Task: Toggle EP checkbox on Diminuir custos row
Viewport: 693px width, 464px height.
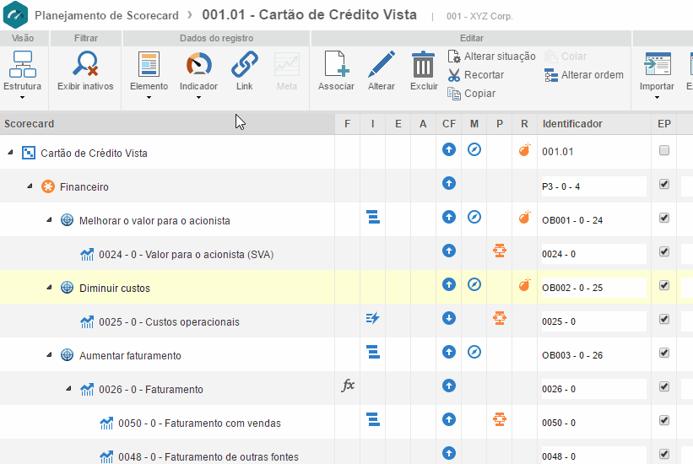Action: (x=664, y=285)
